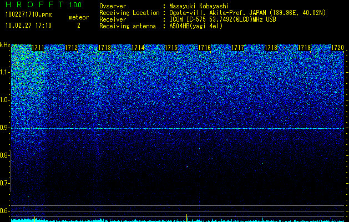Click the 1716 time label
Image resolution: width=349 pixels, height=222 pixels.
pos(205,48)
